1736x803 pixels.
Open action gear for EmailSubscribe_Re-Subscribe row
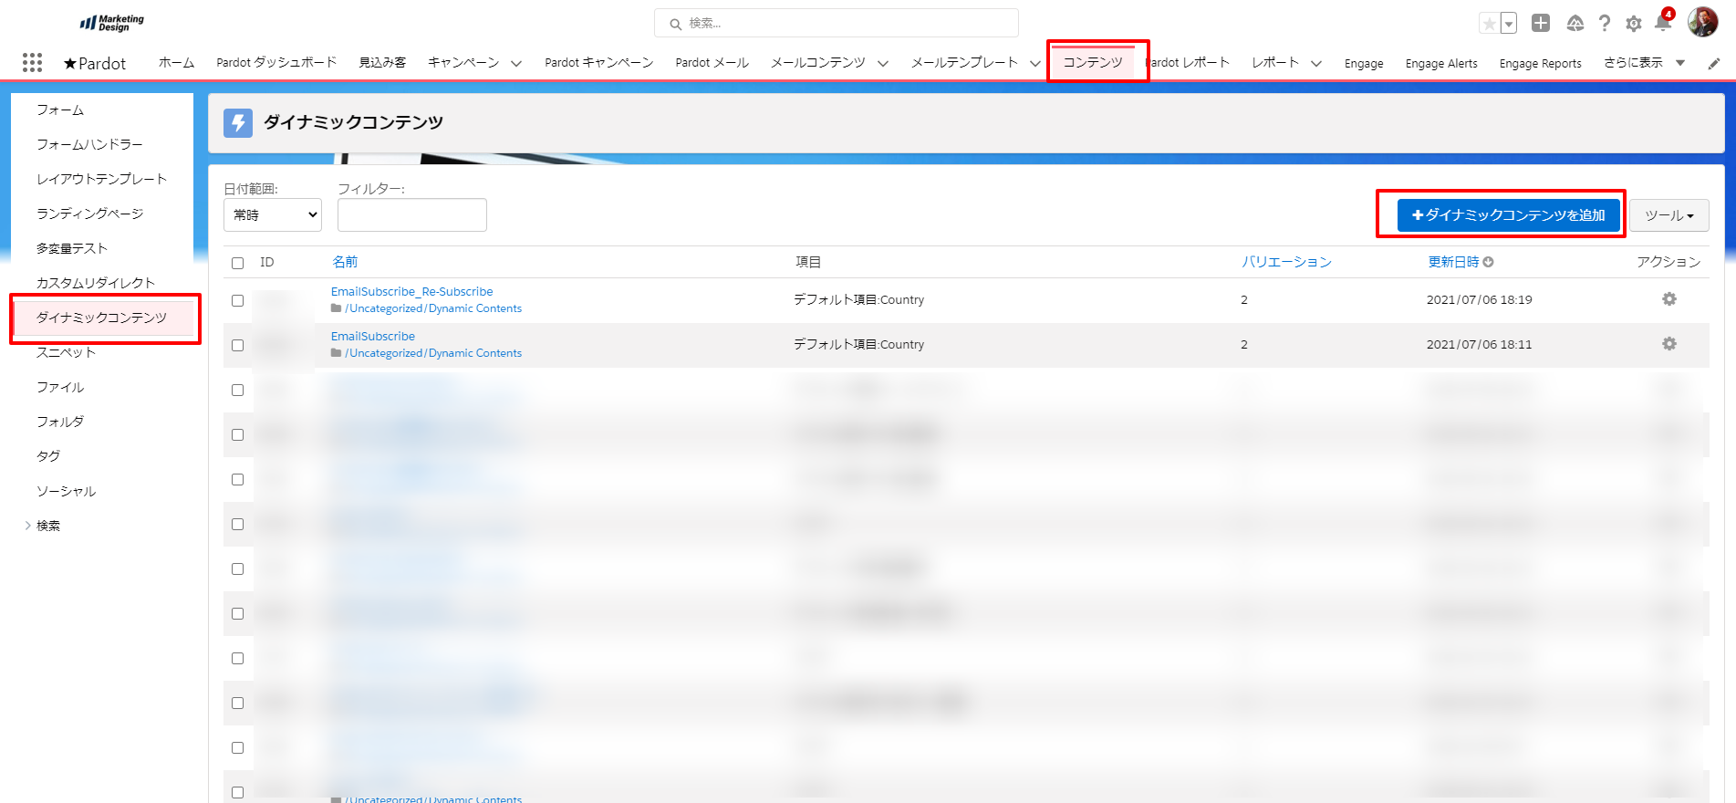click(x=1668, y=299)
